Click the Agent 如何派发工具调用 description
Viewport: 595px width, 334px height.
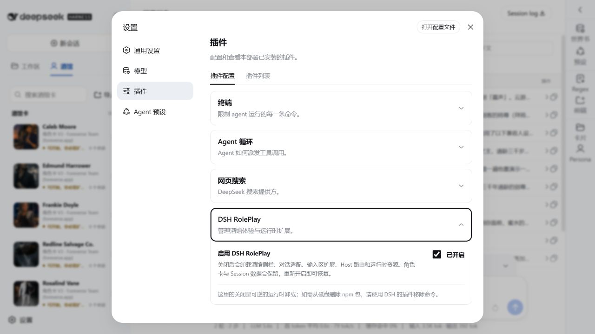coord(253,153)
